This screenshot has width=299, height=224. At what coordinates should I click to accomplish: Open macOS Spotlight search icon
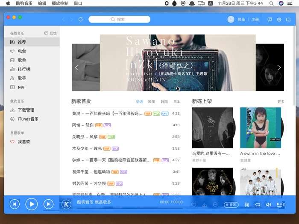pyautogui.click(x=271, y=3)
